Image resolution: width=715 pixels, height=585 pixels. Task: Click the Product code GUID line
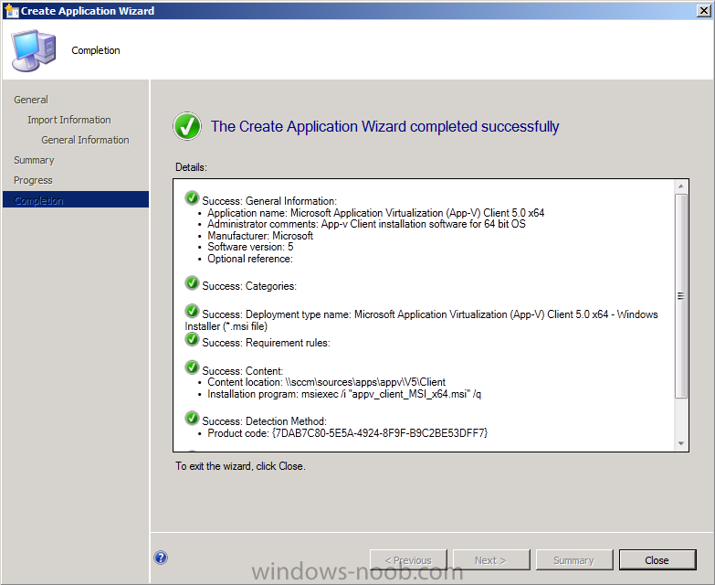click(x=348, y=433)
